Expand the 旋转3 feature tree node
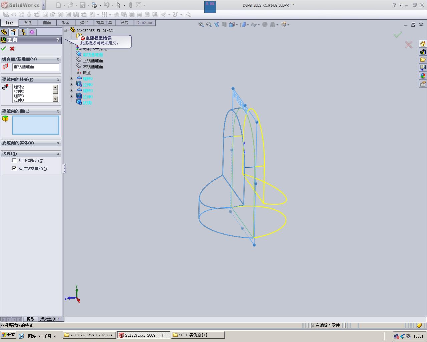Viewport: 427px width, 342px height. pos(72,91)
